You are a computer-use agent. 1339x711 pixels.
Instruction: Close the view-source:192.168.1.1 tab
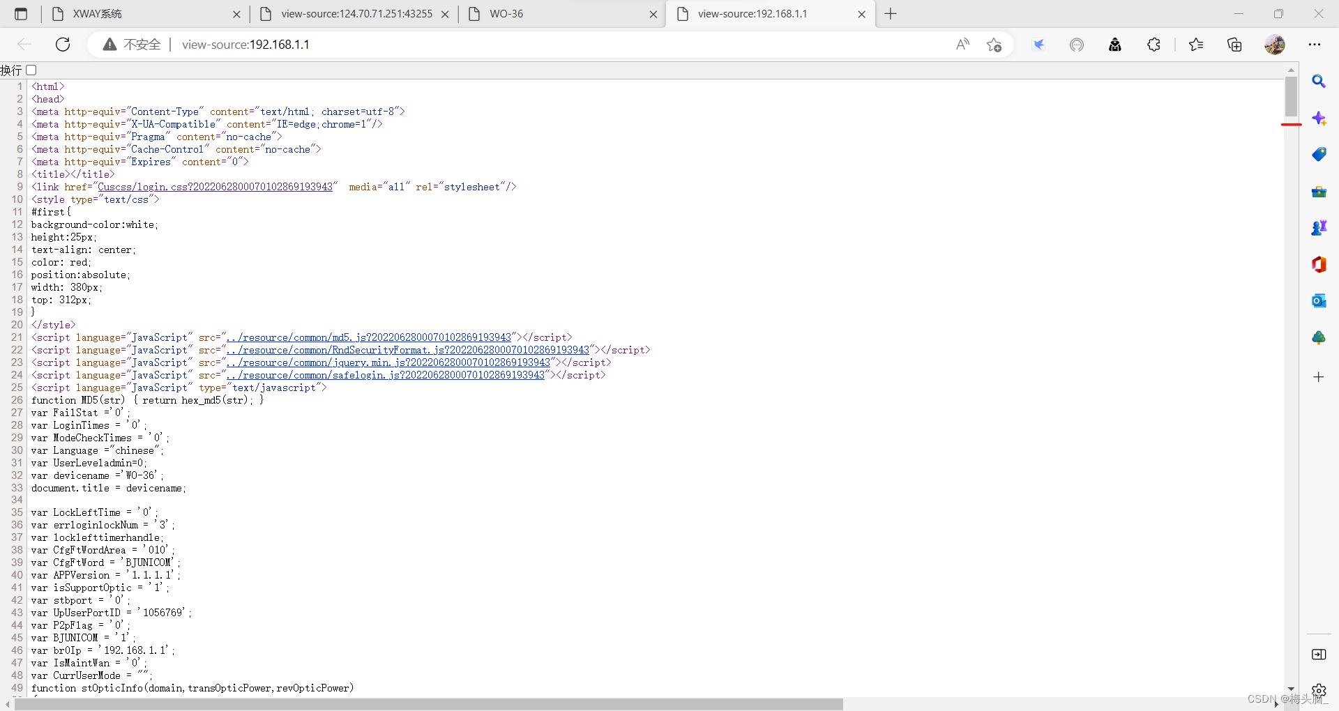tap(861, 14)
